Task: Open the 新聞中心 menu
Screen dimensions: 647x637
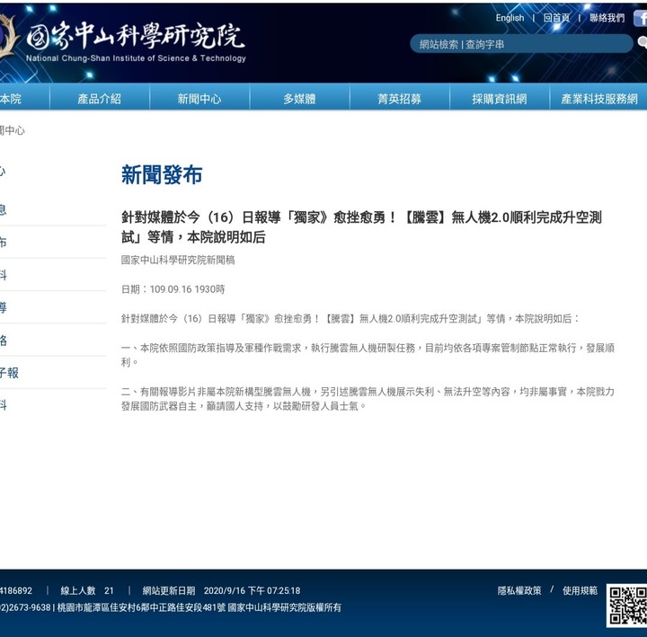Action: pyautogui.click(x=199, y=98)
